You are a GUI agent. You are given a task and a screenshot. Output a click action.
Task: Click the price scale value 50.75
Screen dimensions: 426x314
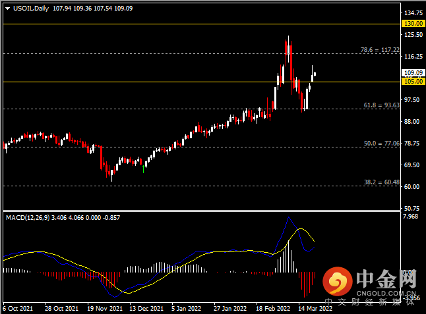412,208
